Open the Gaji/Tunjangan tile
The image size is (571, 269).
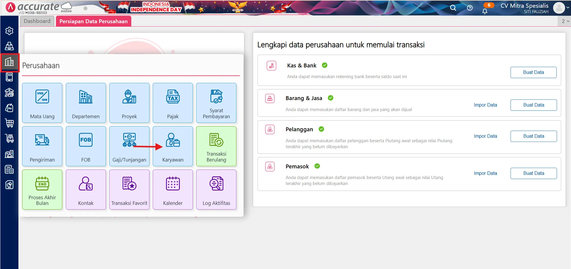coord(129,146)
